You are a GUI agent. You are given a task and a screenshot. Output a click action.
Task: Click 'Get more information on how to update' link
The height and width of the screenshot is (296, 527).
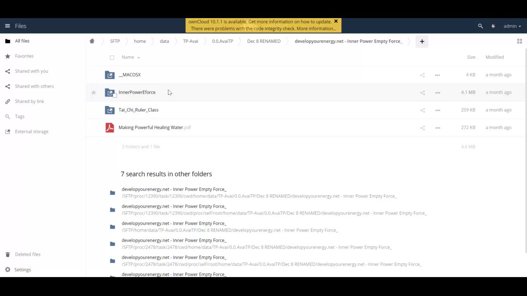click(x=290, y=21)
